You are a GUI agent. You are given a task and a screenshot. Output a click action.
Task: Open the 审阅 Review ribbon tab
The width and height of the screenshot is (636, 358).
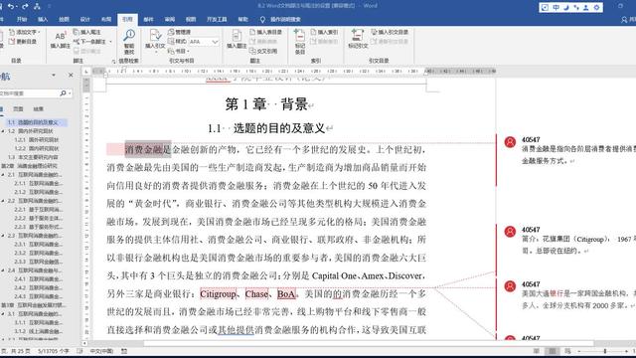pyautogui.click(x=170, y=19)
